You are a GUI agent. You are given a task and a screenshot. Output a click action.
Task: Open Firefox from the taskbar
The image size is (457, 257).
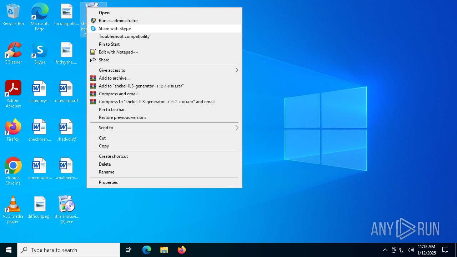(181, 250)
